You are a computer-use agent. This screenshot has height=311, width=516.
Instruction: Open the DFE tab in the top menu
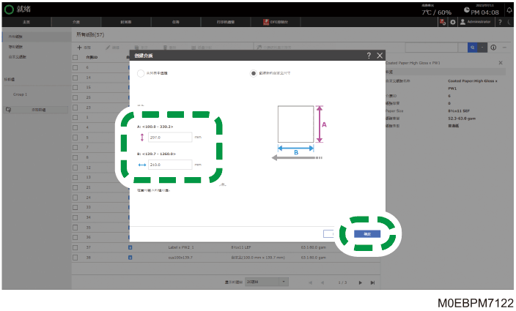[x=276, y=22]
